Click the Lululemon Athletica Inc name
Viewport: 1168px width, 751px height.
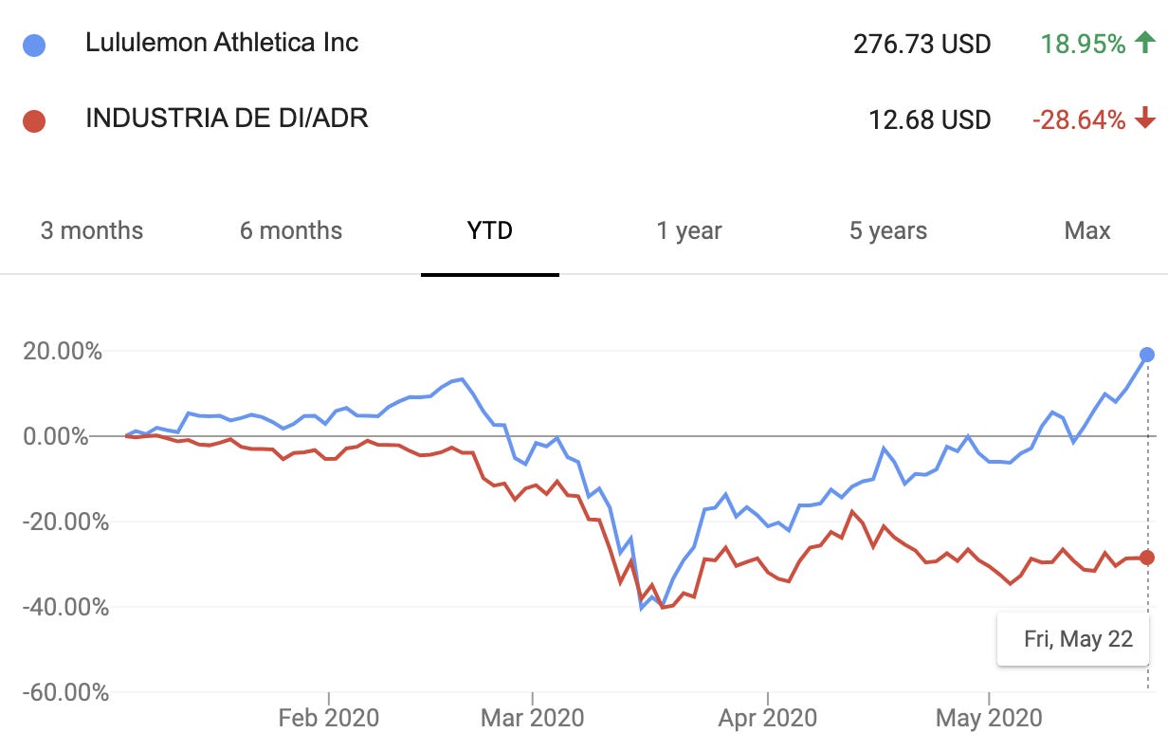tap(222, 43)
